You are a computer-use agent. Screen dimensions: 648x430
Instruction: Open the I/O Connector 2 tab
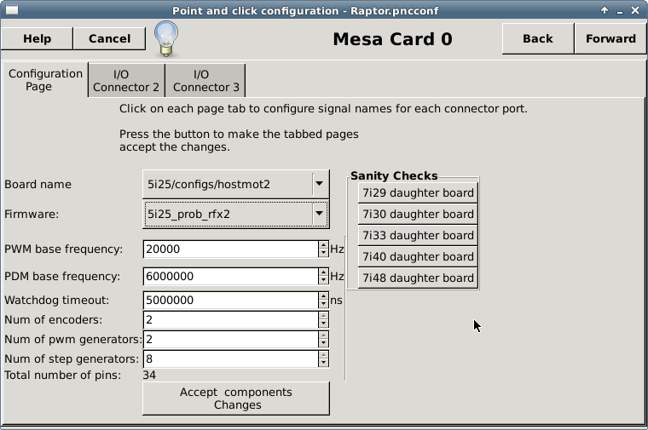[126, 81]
